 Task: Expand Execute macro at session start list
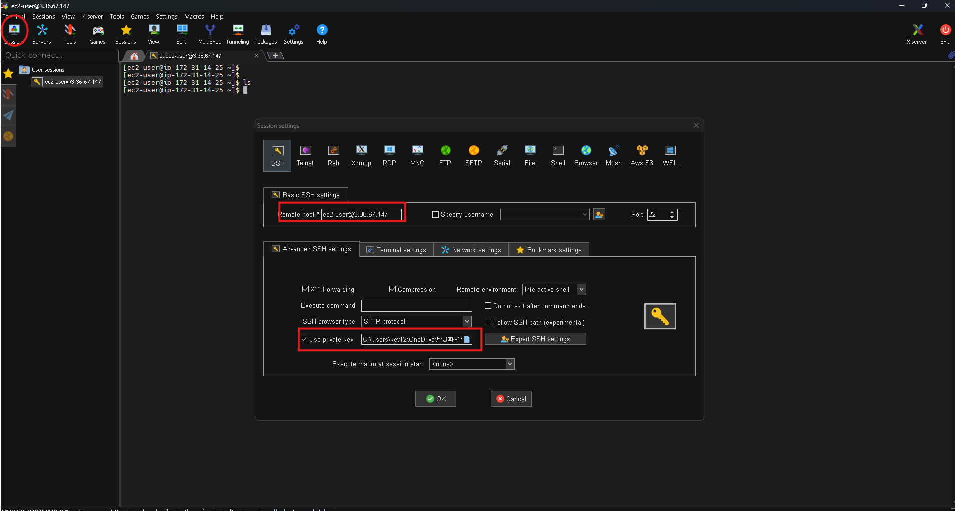click(510, 364)
